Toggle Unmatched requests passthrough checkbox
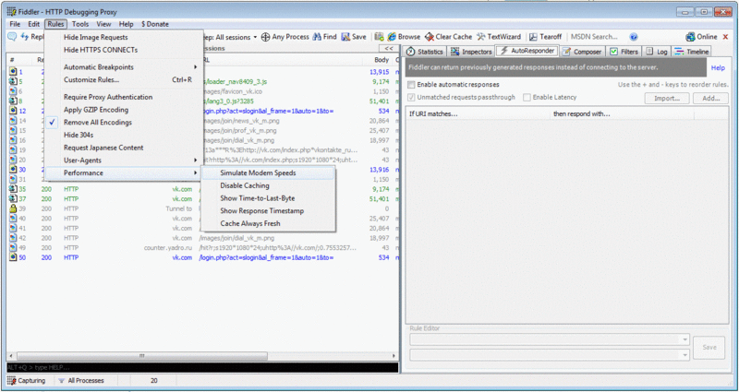739x392 pixels. pyautogui.click(x=411, y=97)
